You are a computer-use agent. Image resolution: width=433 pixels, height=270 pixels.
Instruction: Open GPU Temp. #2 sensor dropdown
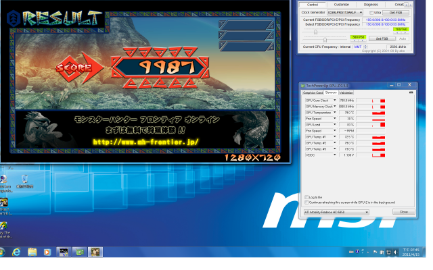click(335, 143)
